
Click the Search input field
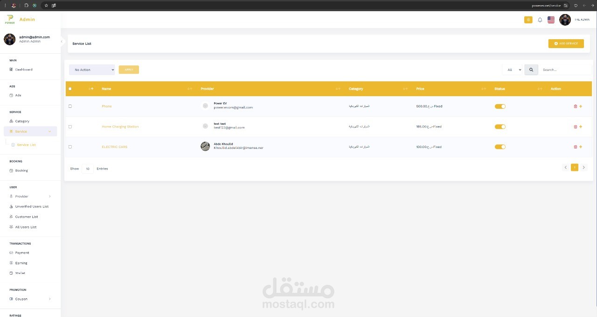point(565,70)
